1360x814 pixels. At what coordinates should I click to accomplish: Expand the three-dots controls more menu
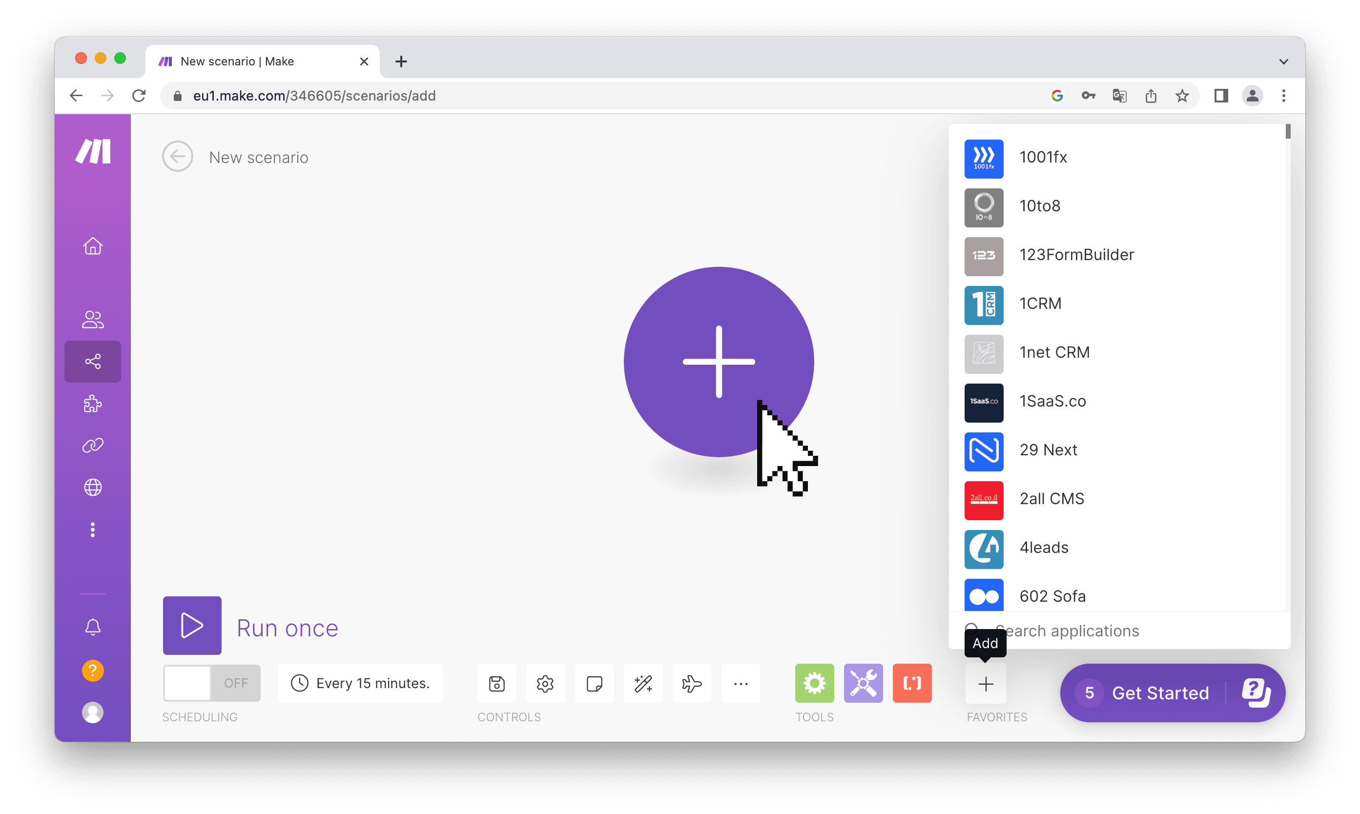pyautogui.click(x=741, y=683)
